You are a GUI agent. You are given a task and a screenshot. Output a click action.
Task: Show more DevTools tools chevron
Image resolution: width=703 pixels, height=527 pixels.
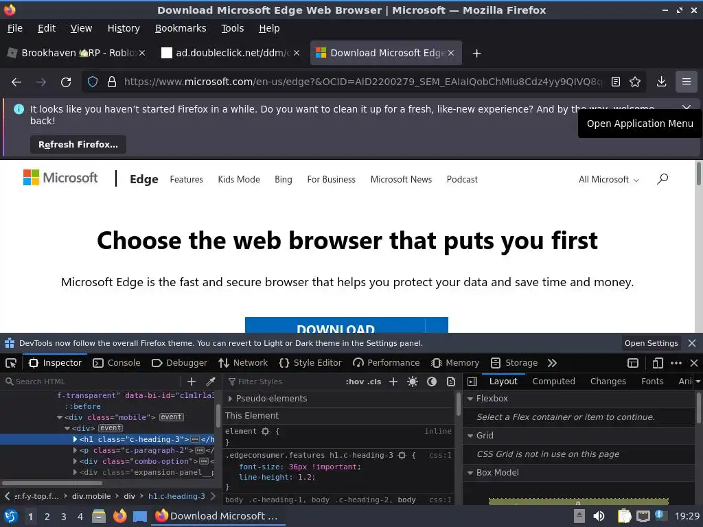pos(552,363)
